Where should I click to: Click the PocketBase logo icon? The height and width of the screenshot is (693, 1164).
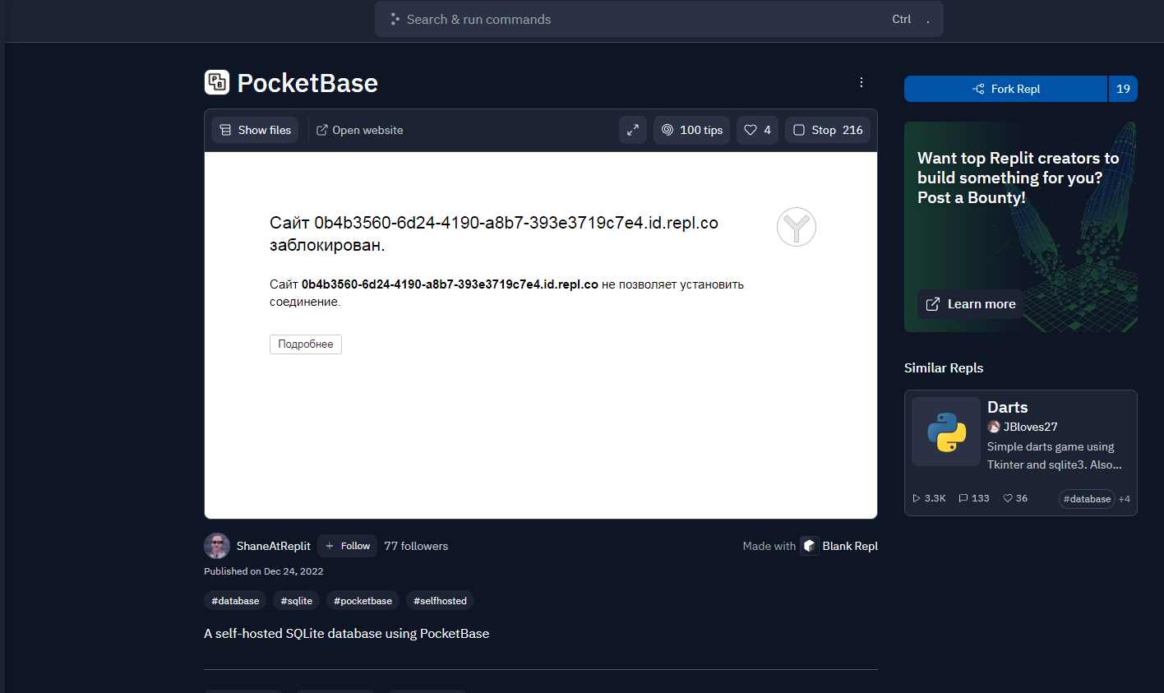[217, 82]
